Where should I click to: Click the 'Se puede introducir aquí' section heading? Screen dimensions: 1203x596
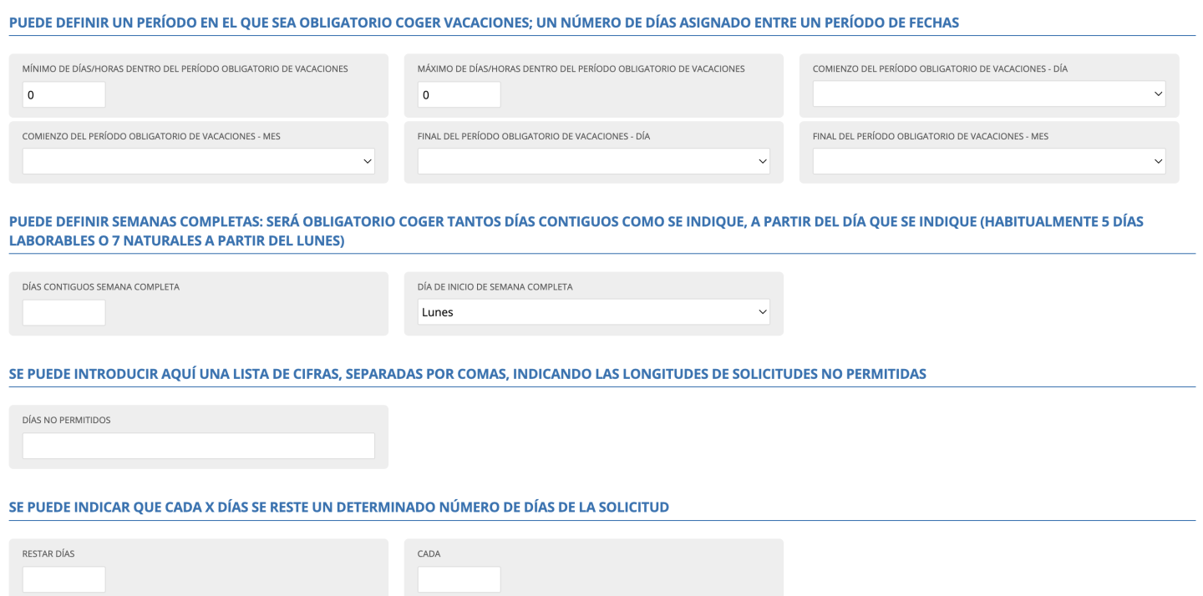click(467, 374)
